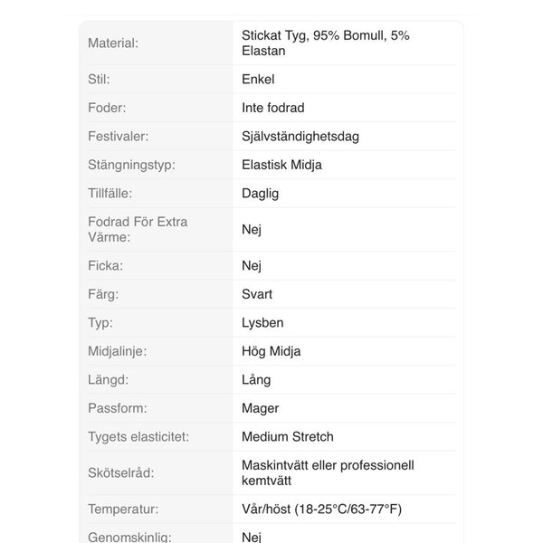Click the Tillfälle value Daglig
This screenshot has width=543, height=543.
[260, 194]
